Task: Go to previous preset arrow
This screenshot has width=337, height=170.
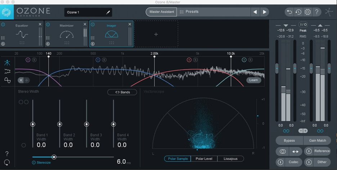Action: point(255,12)
